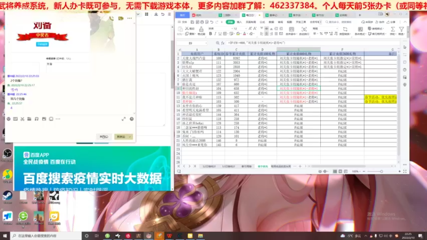Click the cut (剪切) scissors icon in WPS
Image resolution: width=427 pixels, height=240 pixels.
click(x=189, y=28)
